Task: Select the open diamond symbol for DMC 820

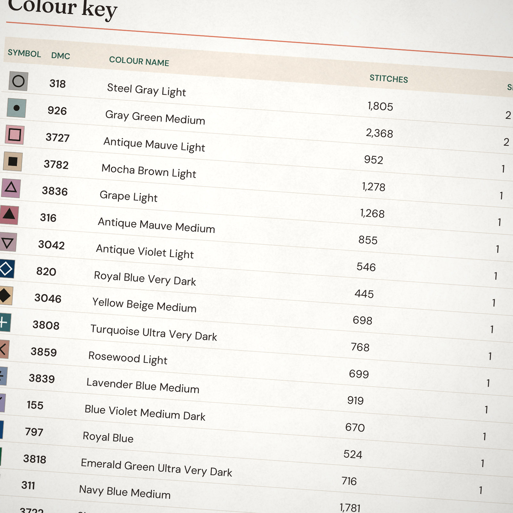Action: tap(6, 269)
